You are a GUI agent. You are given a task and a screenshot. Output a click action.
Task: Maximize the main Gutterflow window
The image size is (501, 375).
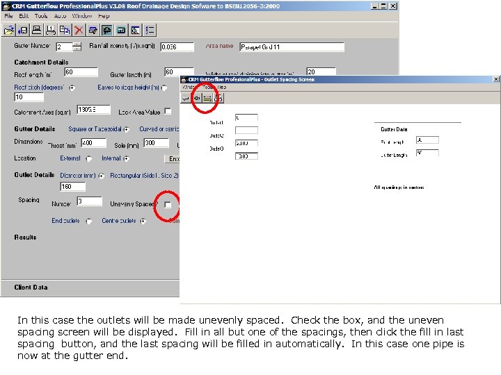383,6
